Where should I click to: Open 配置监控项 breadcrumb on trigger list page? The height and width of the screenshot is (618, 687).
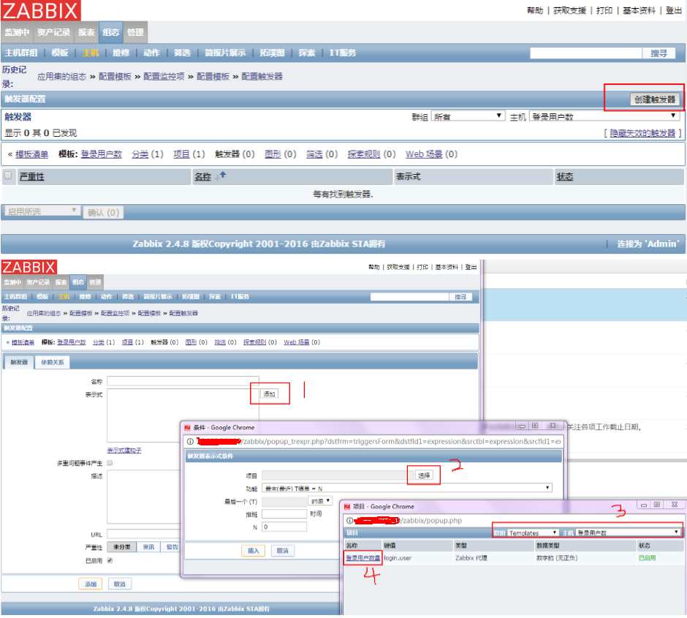tap(164, 77)
